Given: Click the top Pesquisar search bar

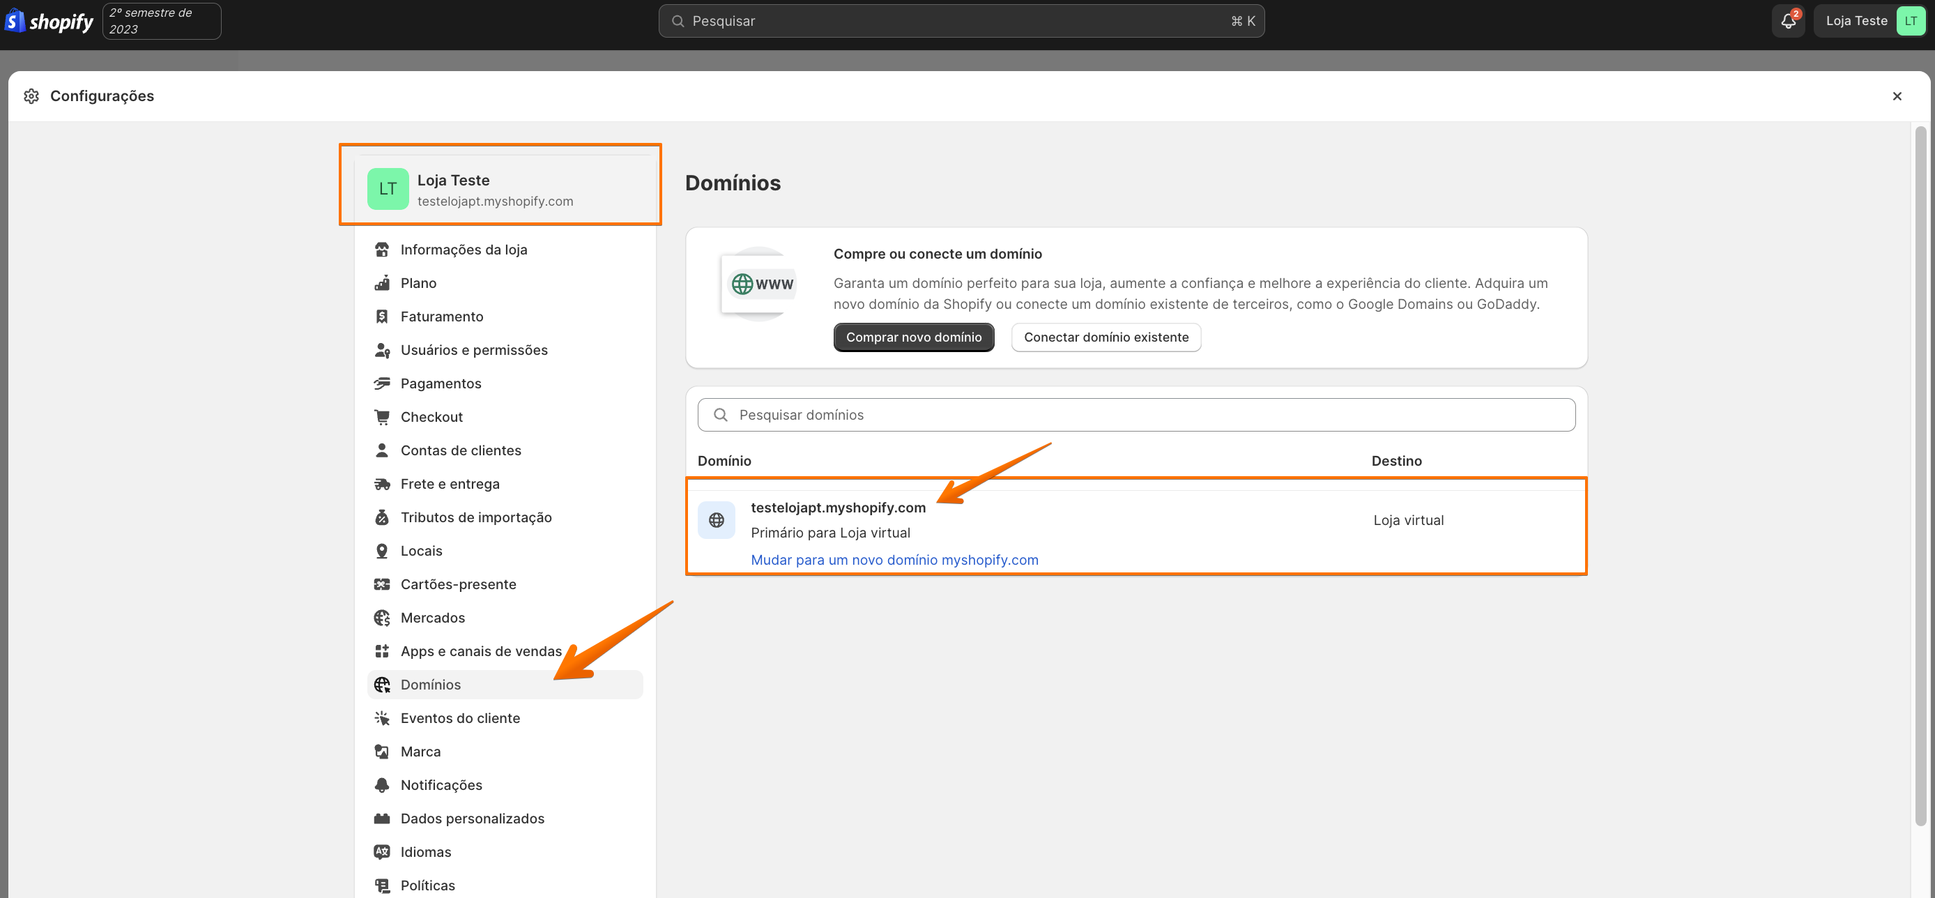Looking at the screenshot, I should [961, 21].
